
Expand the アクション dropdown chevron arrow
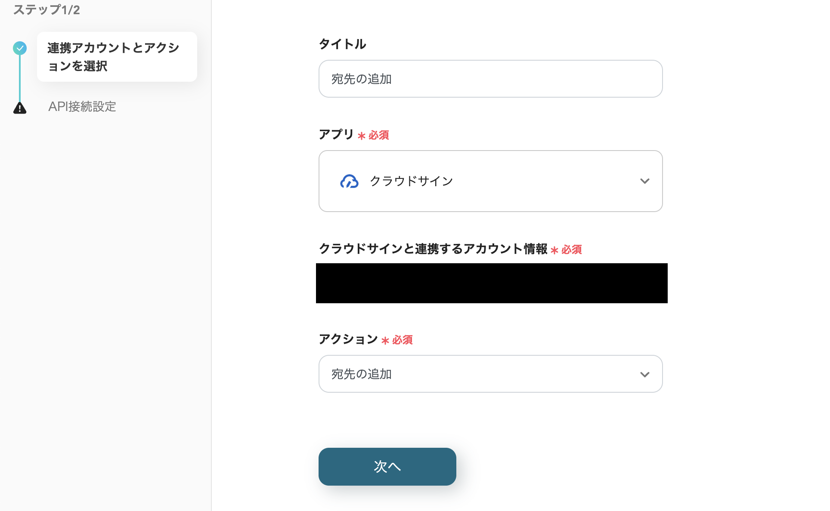(644, 374)
